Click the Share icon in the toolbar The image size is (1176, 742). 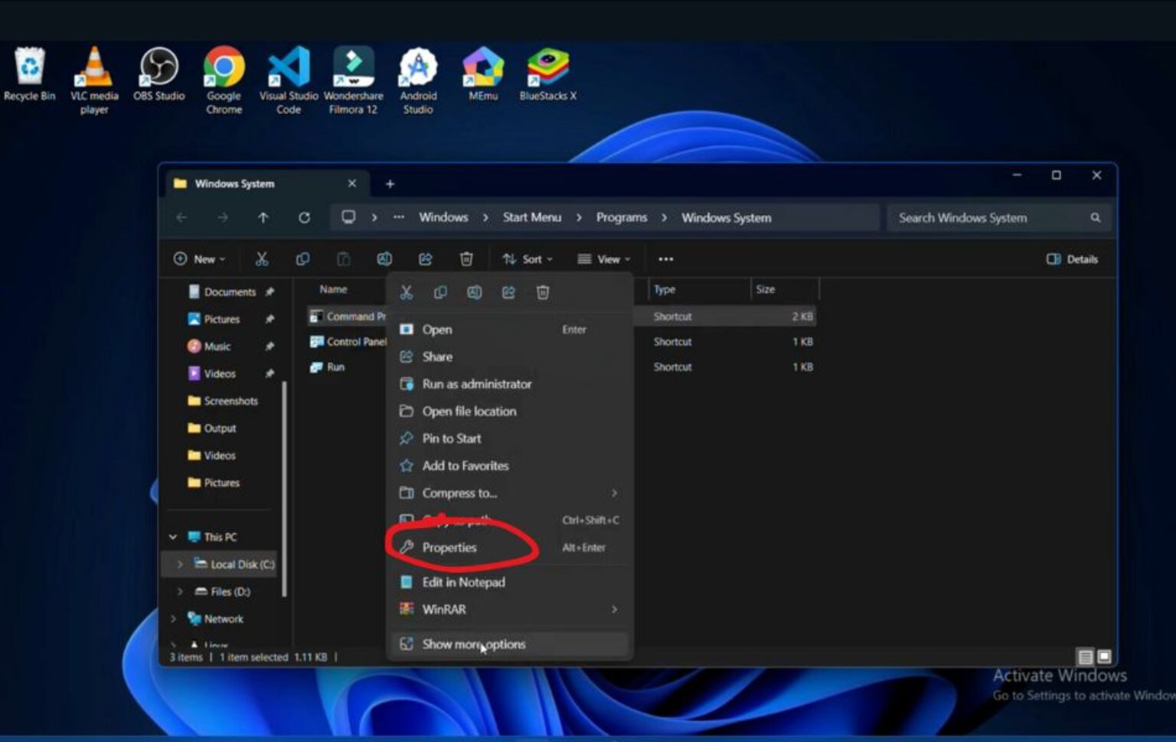[x=426, y=259]
